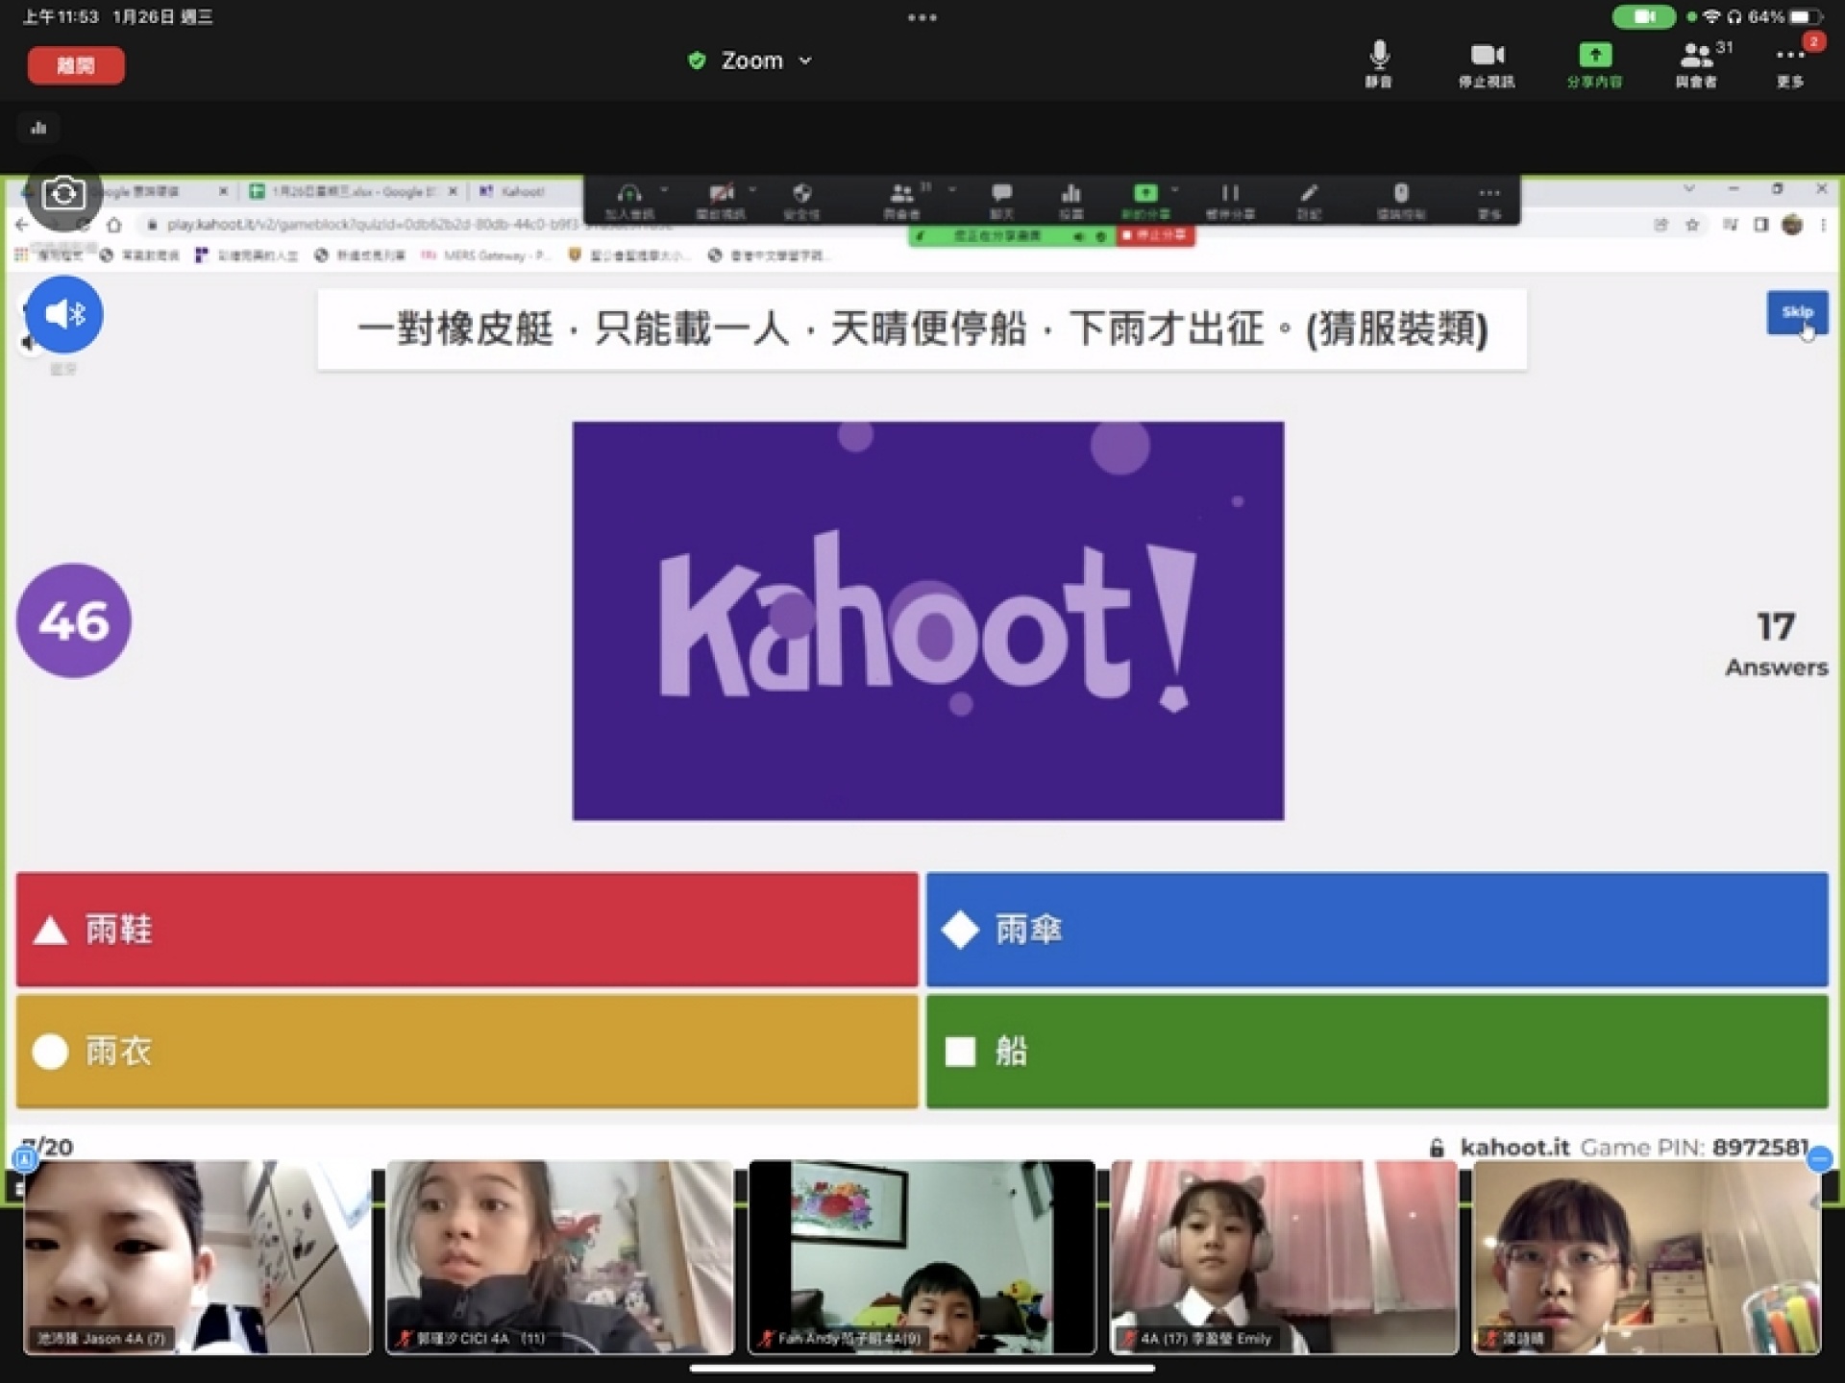
Task: Pause the share with the pause icon
Action: coord(1230,200)
